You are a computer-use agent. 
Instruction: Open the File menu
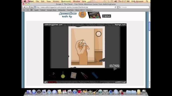[x=37, y=1]
